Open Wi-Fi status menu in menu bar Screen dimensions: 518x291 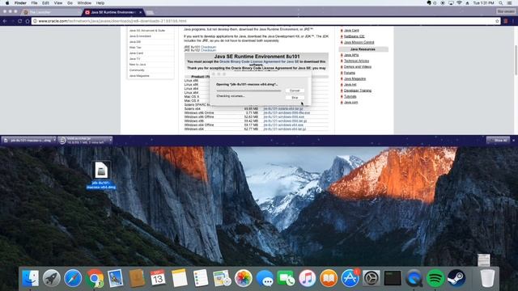point(459,3)
